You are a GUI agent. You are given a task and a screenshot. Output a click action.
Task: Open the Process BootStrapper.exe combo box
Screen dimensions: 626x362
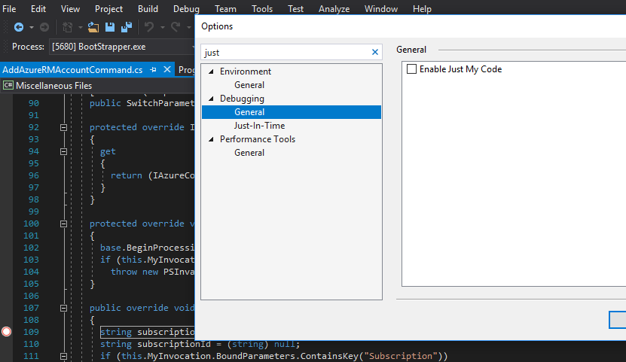click(122, 47)
